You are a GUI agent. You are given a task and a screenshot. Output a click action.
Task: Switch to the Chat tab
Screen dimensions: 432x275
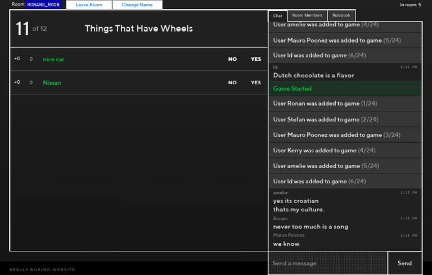[277, 16]
